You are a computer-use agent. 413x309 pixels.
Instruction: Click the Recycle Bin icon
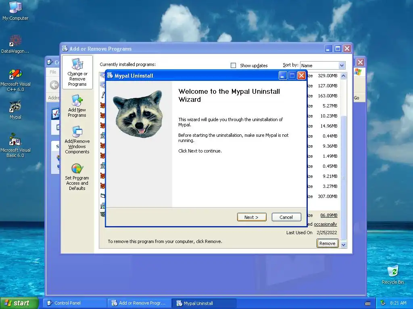click(393, 274)
